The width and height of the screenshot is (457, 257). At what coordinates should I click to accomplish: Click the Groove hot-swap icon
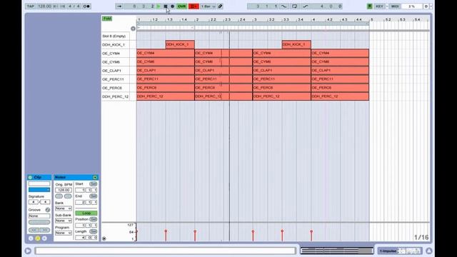click(x=48, y=210)
